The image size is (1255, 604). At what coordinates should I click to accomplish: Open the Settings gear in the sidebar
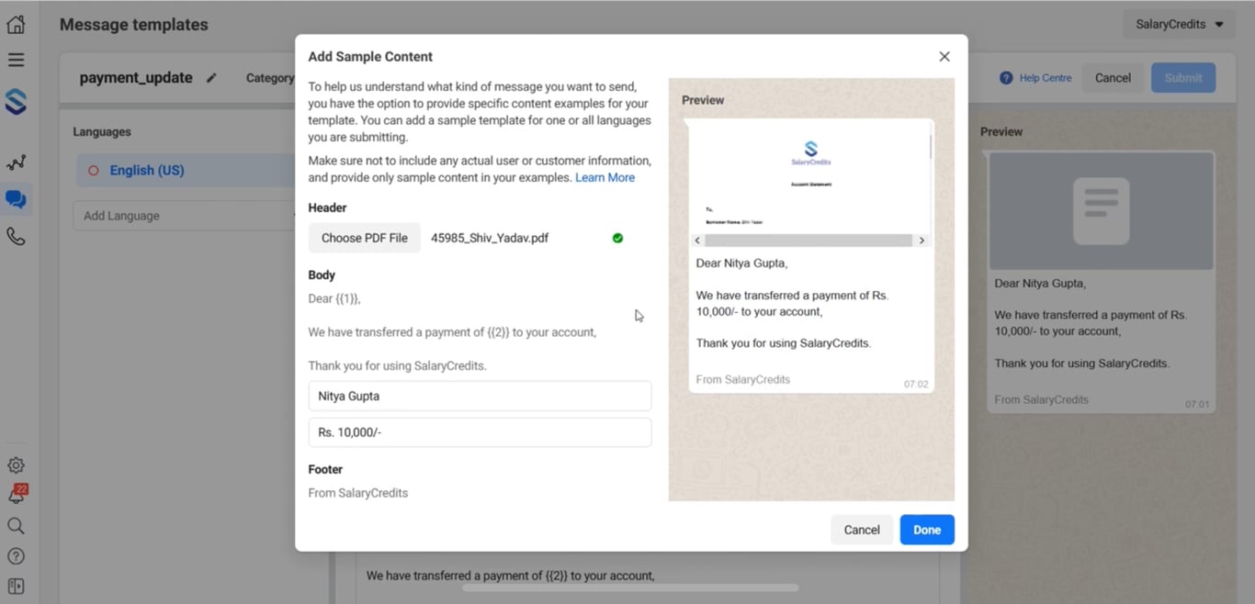[16, 465]
